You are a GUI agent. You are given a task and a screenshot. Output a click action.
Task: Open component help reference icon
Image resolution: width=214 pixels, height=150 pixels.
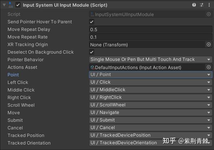tap(194, 5)
